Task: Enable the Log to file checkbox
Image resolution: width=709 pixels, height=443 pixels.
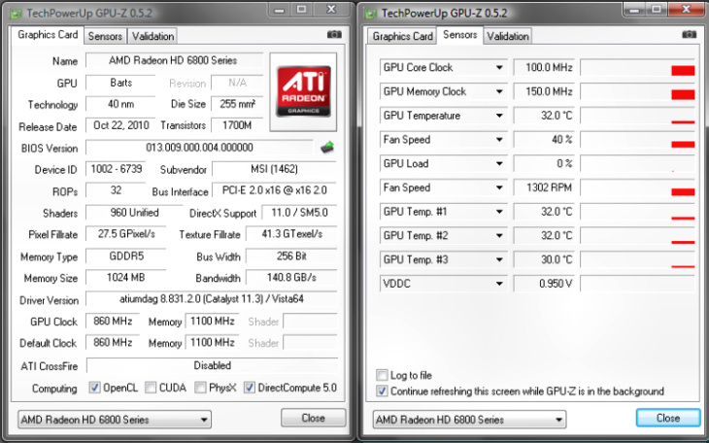Action: click(382, 375)
